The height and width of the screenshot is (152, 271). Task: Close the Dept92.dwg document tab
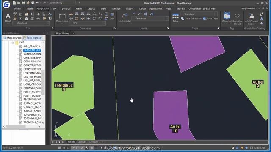(x=74, y=33)
